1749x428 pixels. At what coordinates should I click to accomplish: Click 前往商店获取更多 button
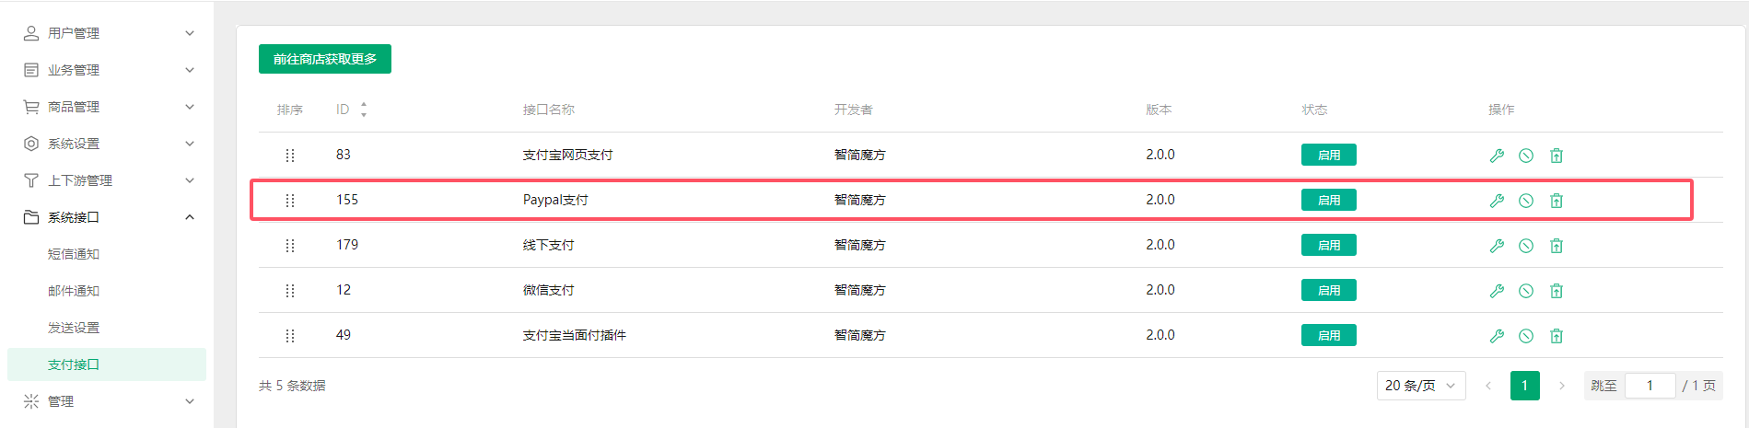tap(325, 59)
